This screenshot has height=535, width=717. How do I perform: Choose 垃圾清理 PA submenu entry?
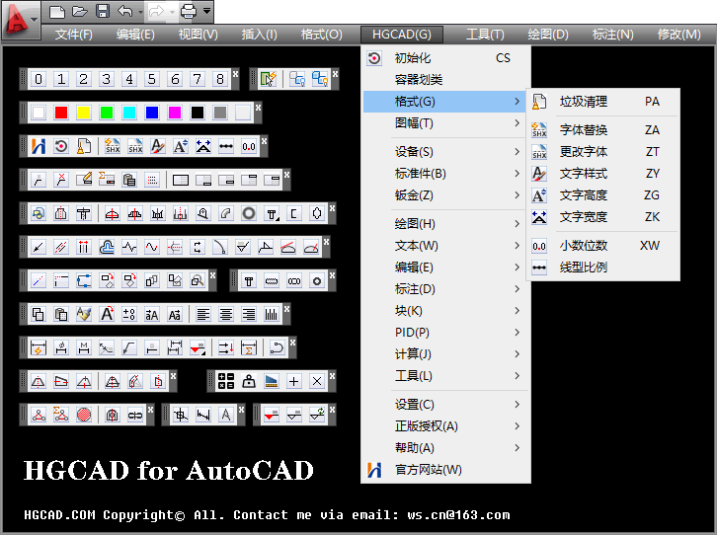pos(603,102)
